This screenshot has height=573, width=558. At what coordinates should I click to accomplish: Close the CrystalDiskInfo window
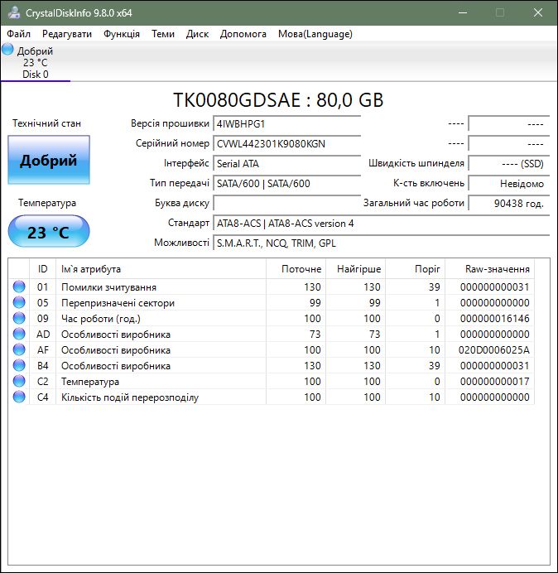538,12
